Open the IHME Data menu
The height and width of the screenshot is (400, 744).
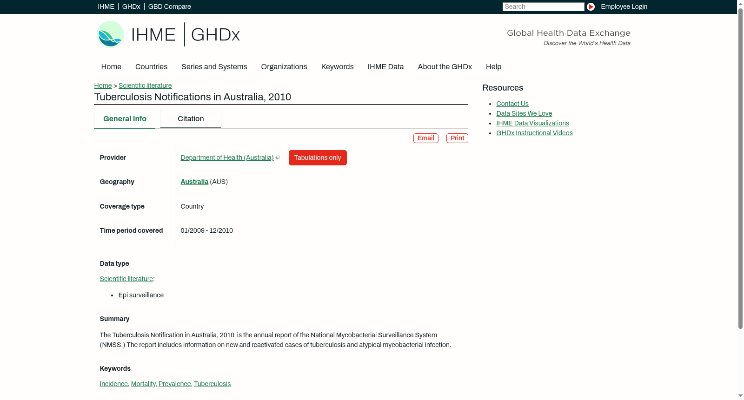pos(385,66)
